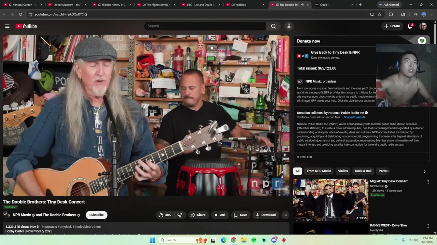Image resolution: width=437 pixels, height=245 pixels.
Task: Select the From NPR Music chip
Action: click(319, 171)
